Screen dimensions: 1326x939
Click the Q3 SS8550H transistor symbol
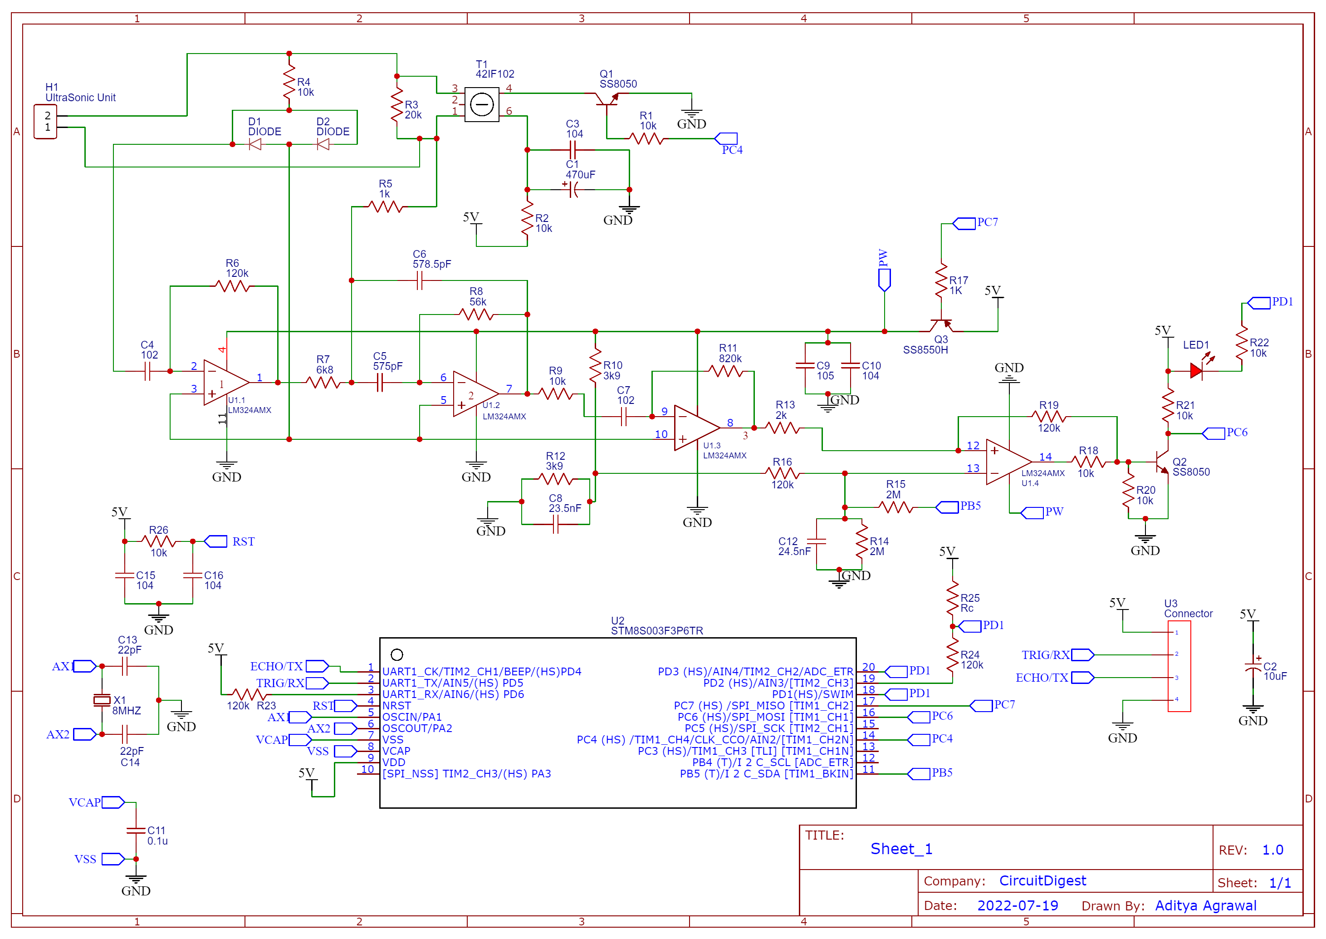941,324
